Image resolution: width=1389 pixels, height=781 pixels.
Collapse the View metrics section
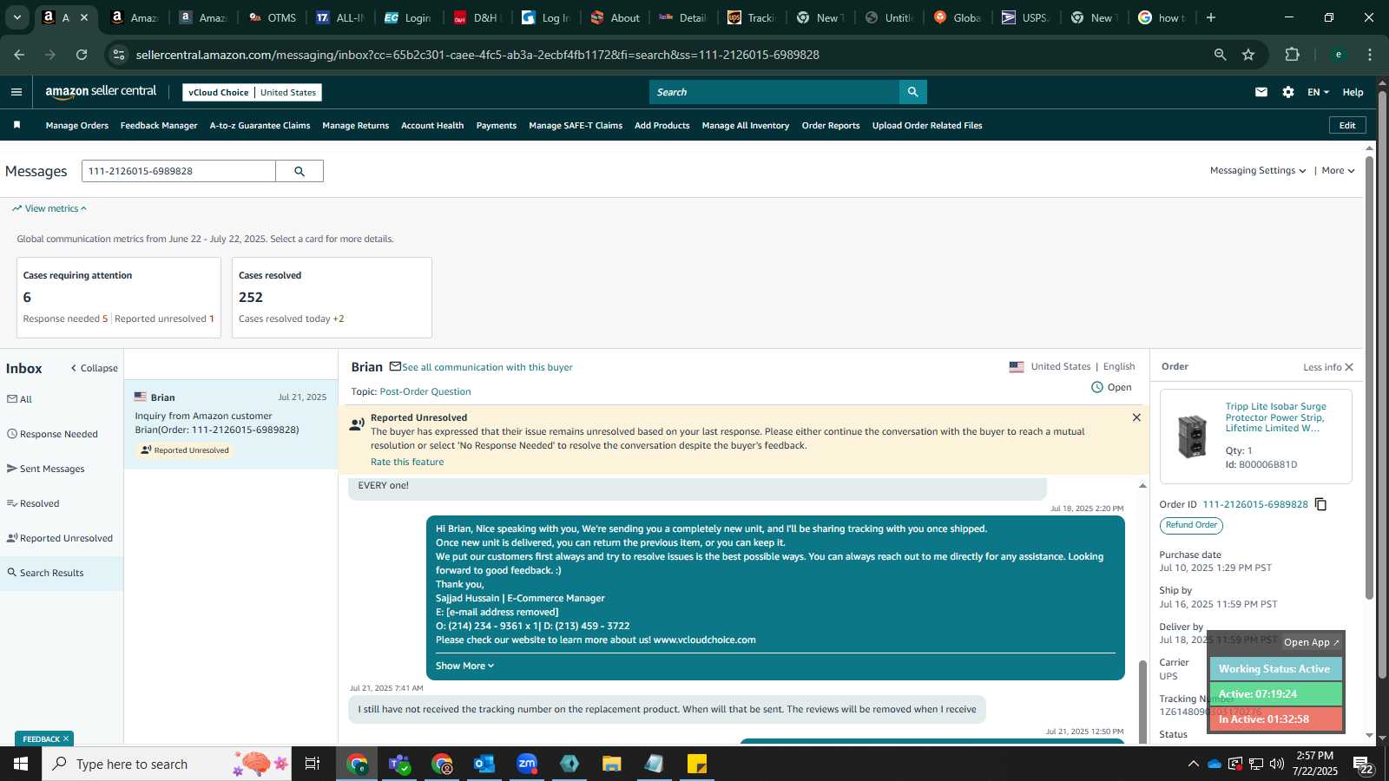point(49,208)
